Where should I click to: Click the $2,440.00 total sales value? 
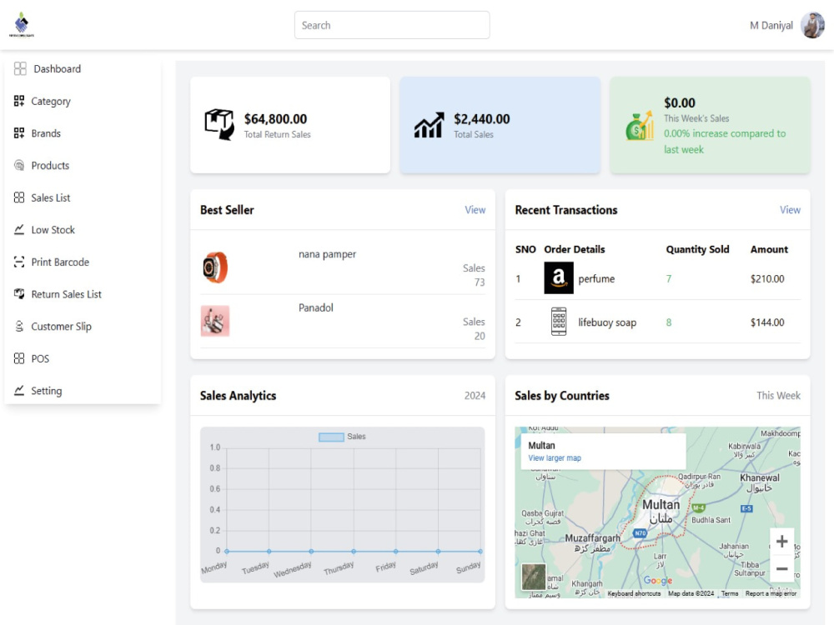(x=482, y=119)
